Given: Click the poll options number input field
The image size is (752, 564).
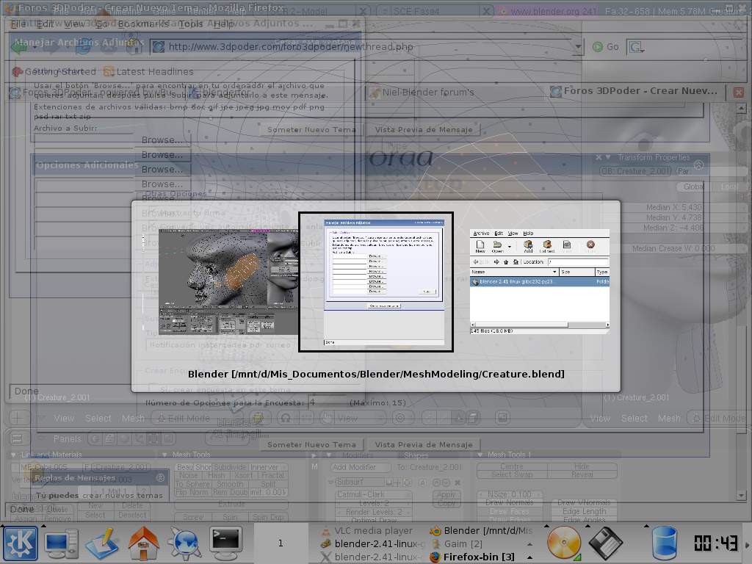Looking at the screenshot, I should [327, 402].
